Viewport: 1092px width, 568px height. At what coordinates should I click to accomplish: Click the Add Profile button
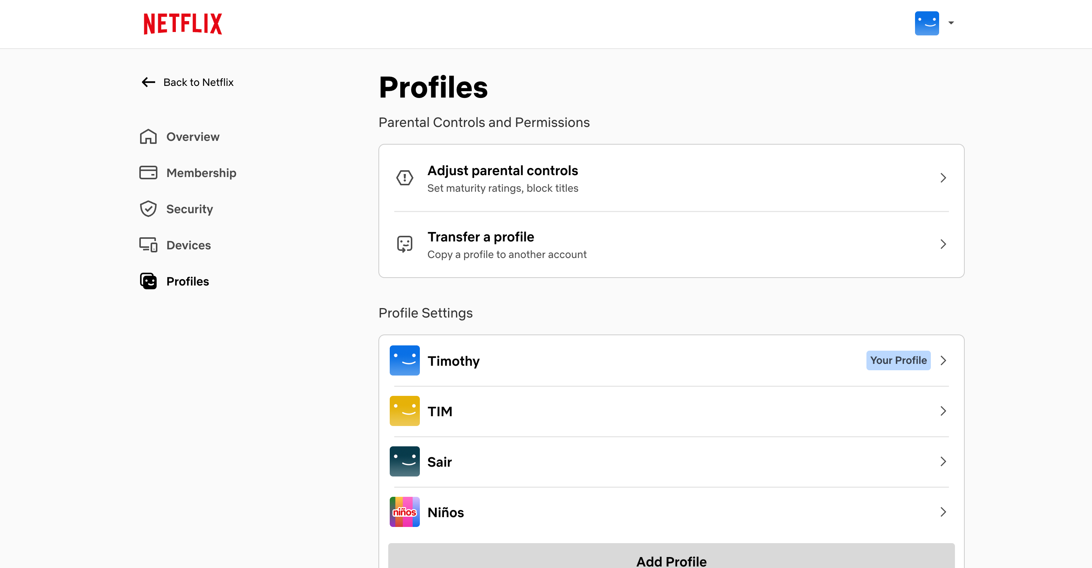click(671, 559)
